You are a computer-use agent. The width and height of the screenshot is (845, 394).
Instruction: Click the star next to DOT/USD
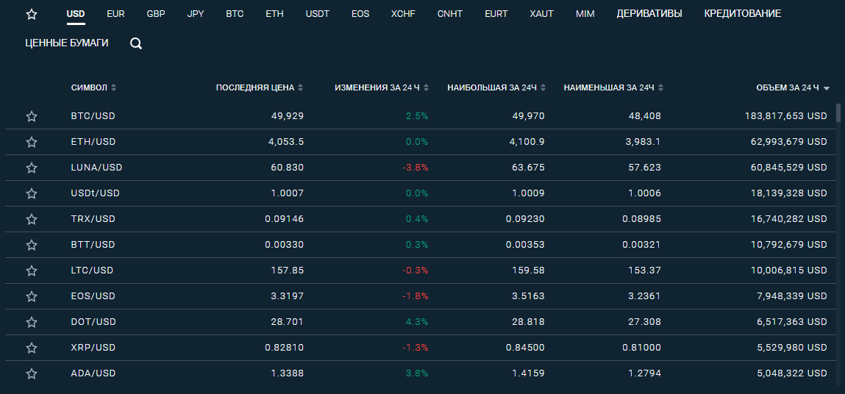point(32,322)
